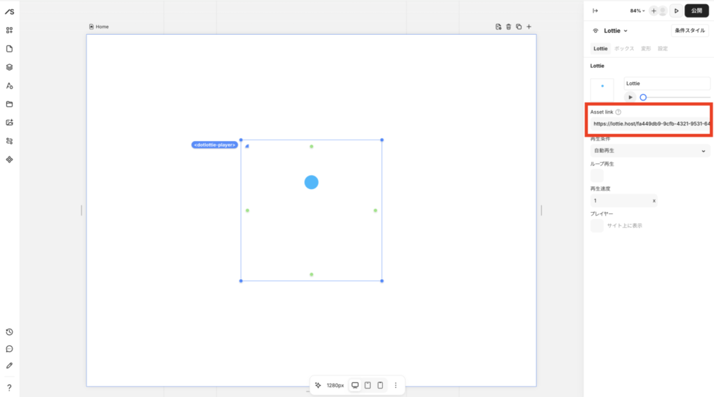Open the Add elements panel in sidebar
This screenshot has width=714, height=397.
pos(9,30)
